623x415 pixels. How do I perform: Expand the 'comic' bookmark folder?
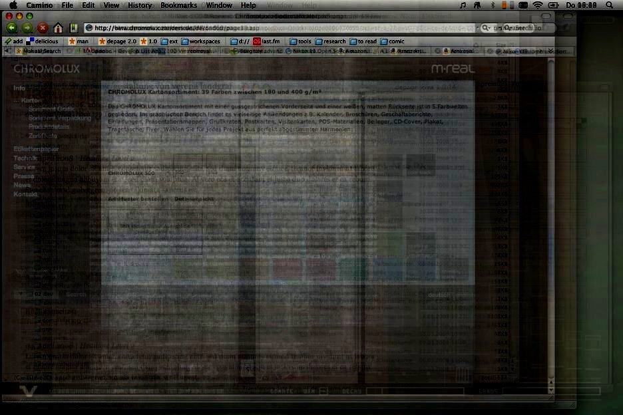tap(393, 41)
